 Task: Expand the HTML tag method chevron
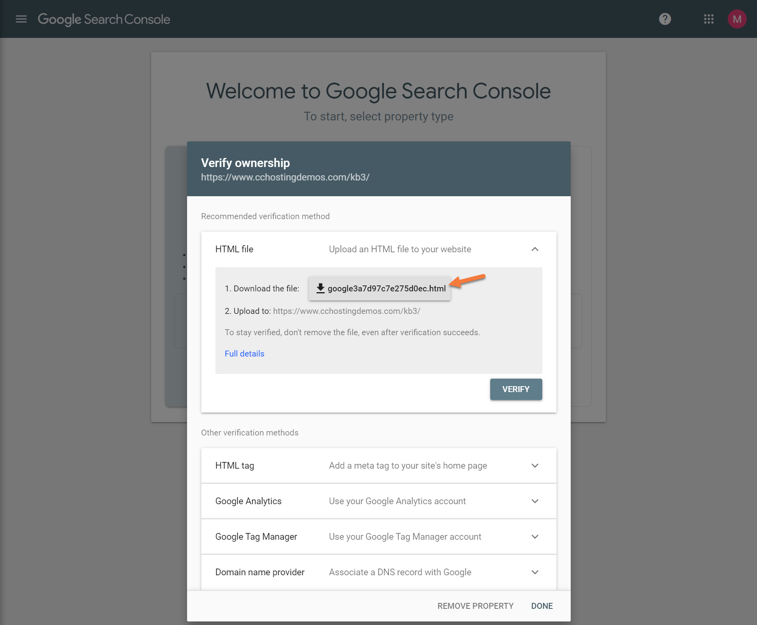coord(535,465)
